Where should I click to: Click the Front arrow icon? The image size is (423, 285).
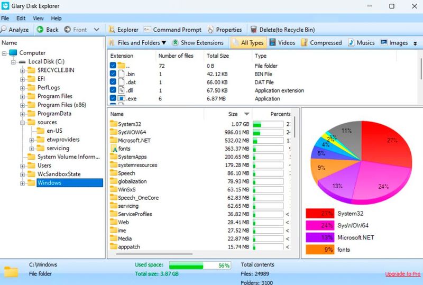[68, 30]
